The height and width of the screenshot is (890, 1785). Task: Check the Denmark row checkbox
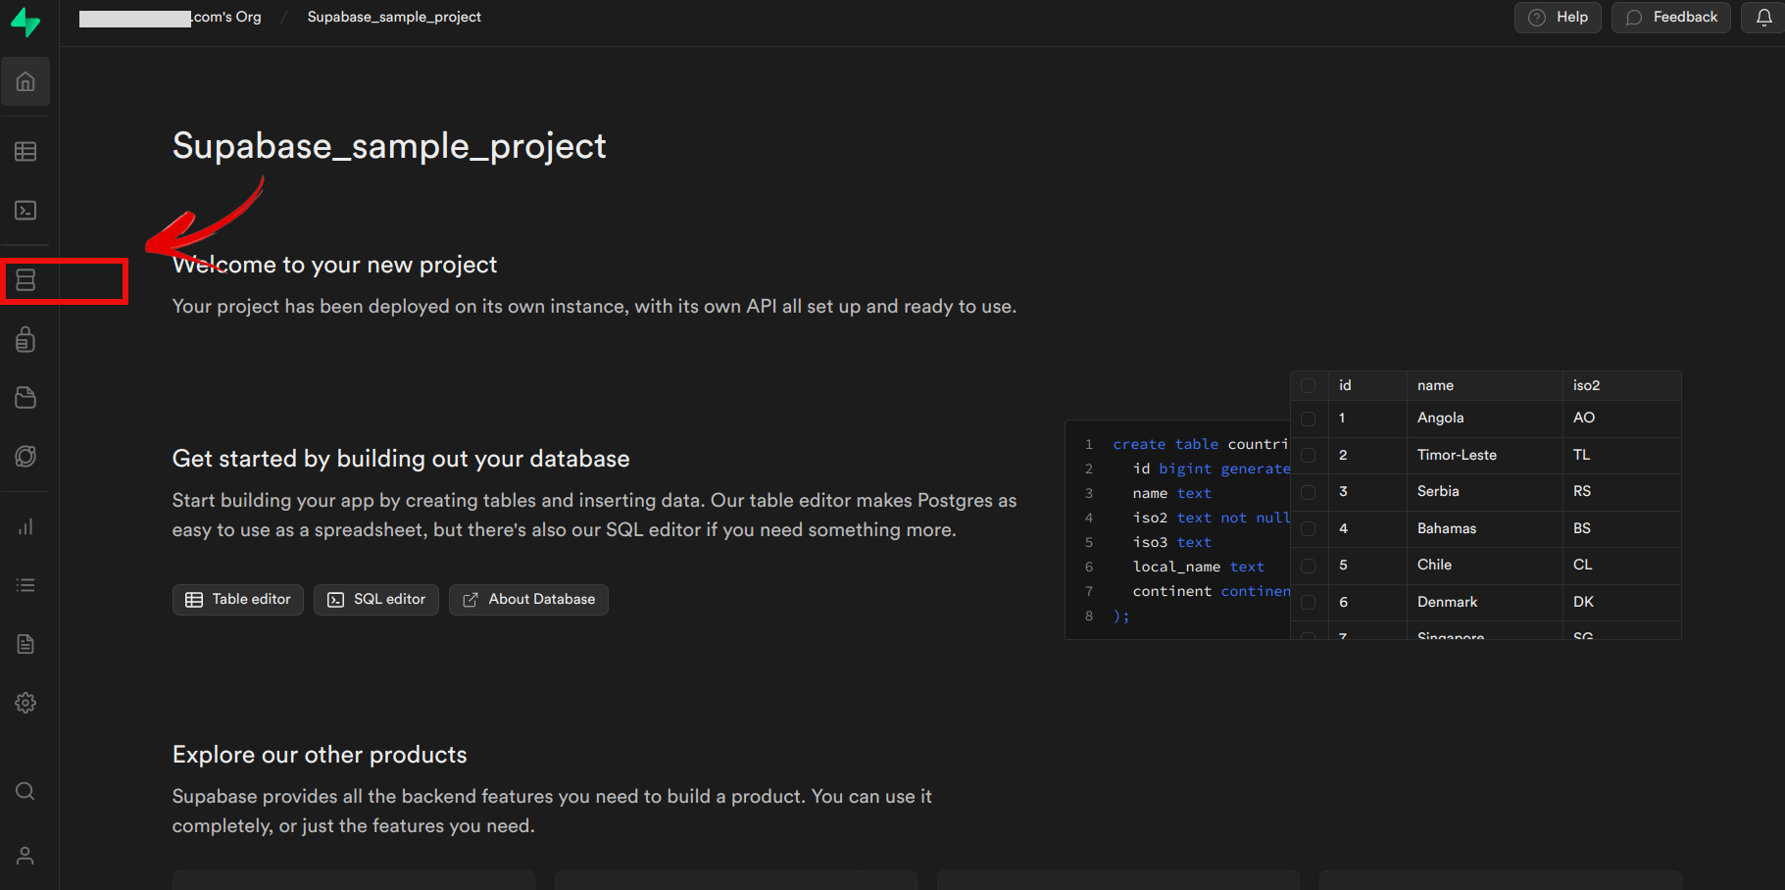click(1308, 603)
